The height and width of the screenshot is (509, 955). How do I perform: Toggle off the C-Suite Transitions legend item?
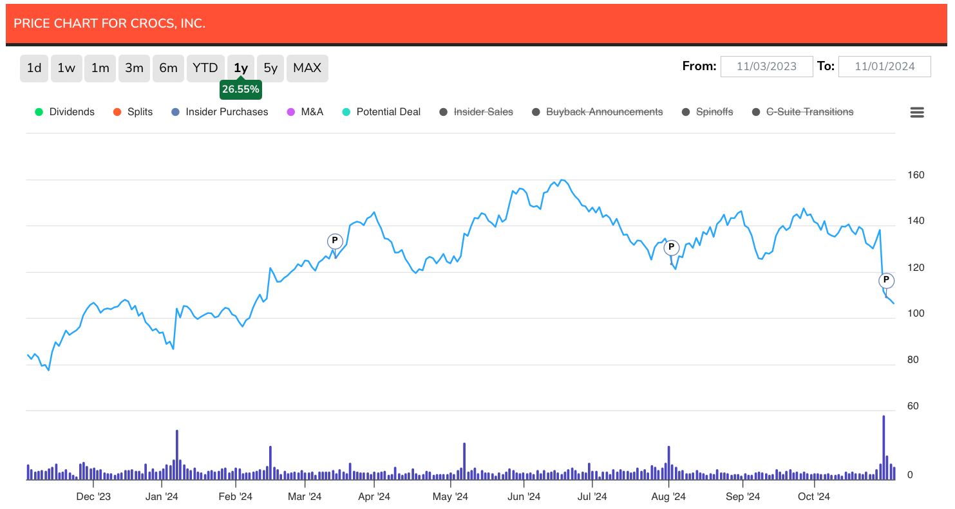point(809,111)
